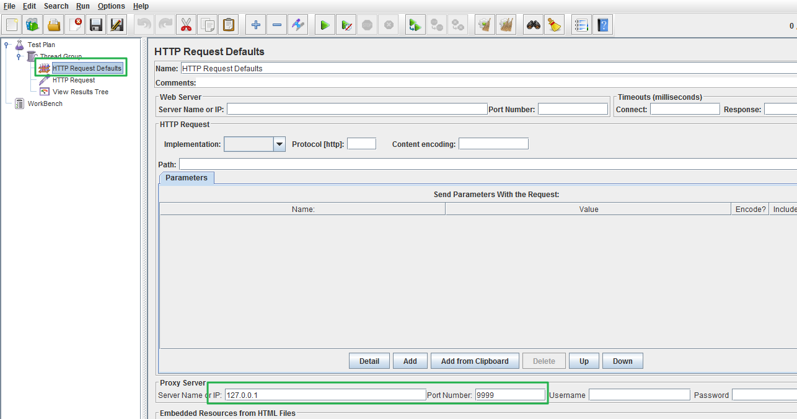Click Proxy Server Name field with 127.0.0.1

(325, 395)
